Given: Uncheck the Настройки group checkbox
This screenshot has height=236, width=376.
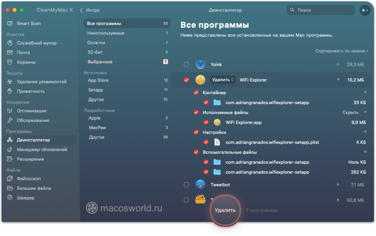Looking at the screenshot, I should click(x=196, y=132).
